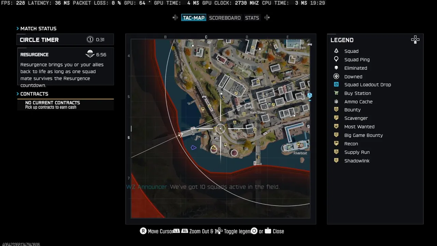Click the yellow player marker near the shore

click(214, 148)
